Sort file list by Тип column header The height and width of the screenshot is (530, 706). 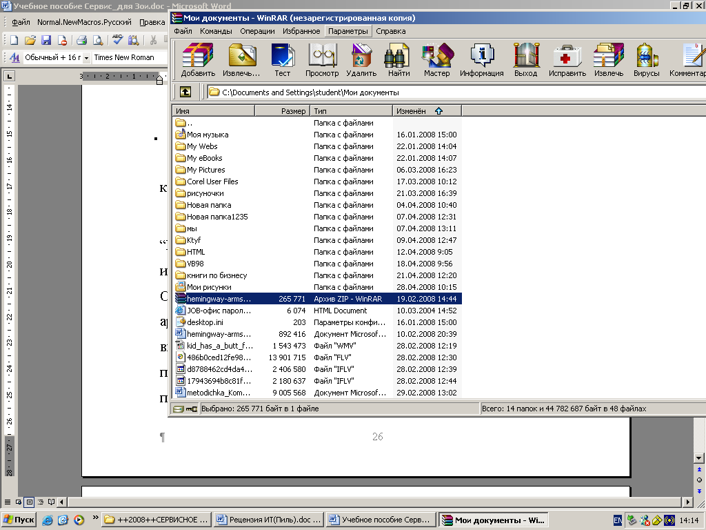(352, 111)
